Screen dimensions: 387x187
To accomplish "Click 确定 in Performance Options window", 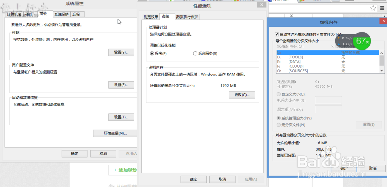I will point(193,179).
